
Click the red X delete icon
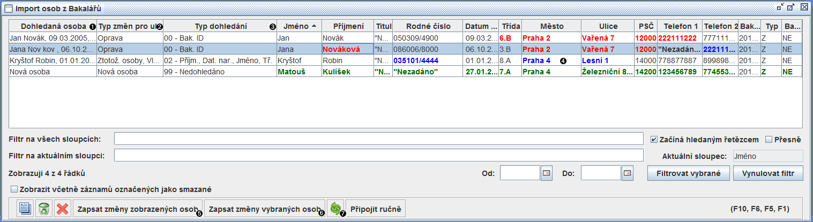(x=62, y=208)
